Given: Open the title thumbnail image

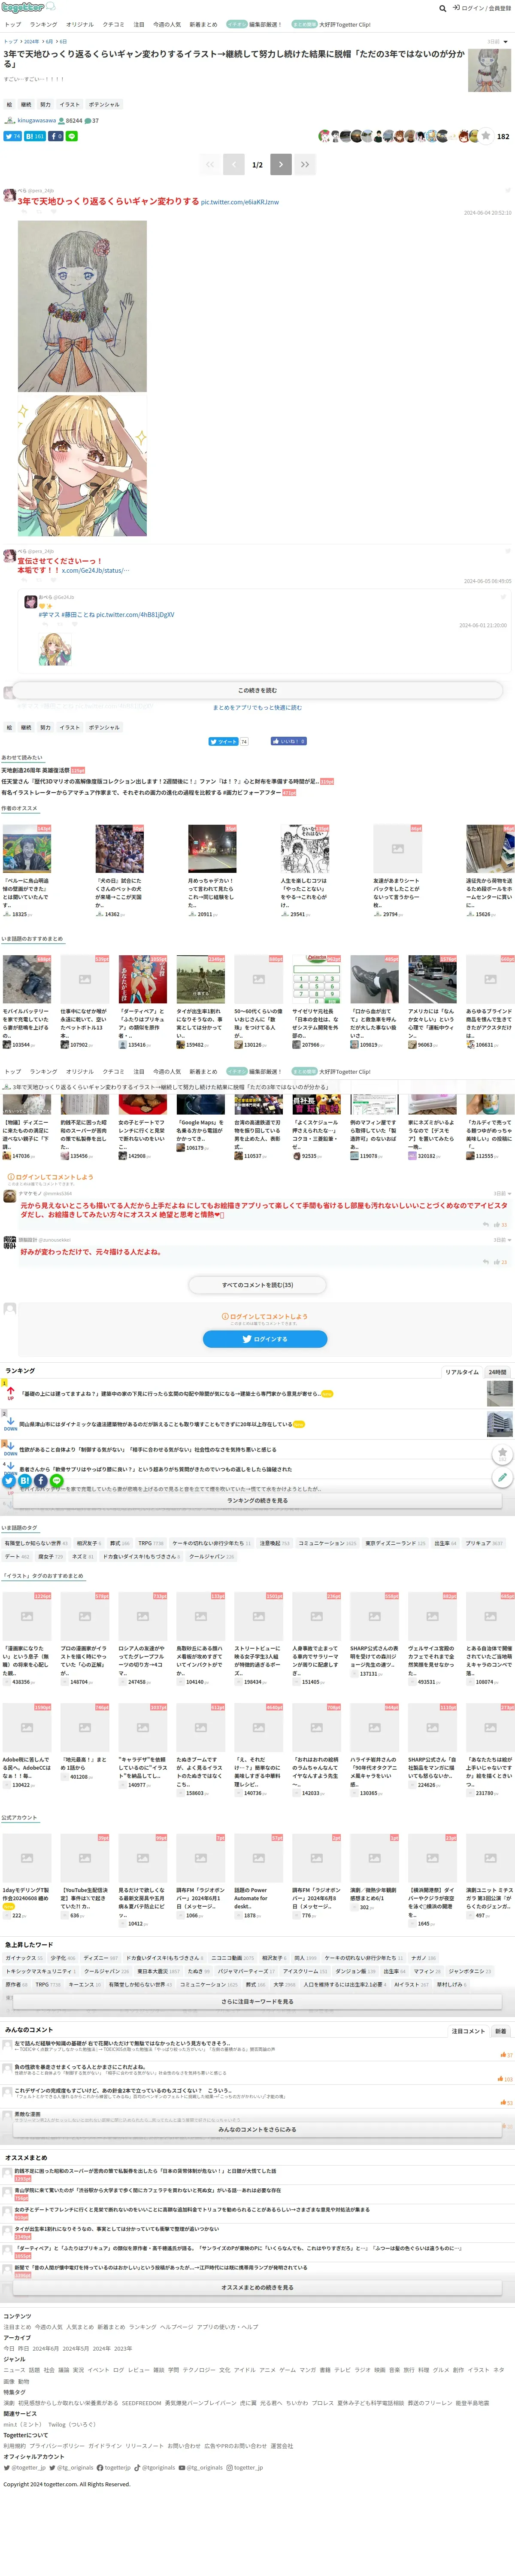Looking at the screenshot, I should (489, 70).
